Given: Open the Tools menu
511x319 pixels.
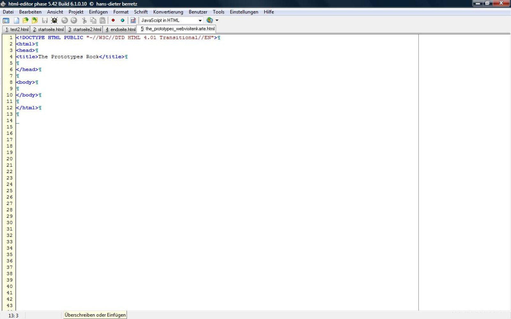Looking at the screenshot, I should pyautogui.click(x=218, y=12).
